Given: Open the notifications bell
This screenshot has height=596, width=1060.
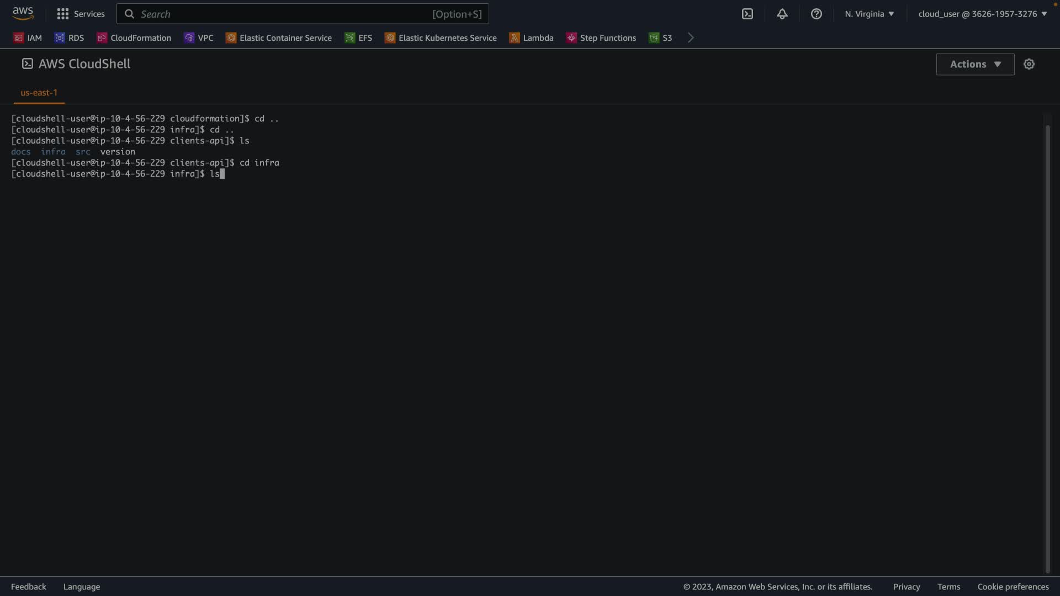Looking at the screenshot, I should (x=782, y=14).
